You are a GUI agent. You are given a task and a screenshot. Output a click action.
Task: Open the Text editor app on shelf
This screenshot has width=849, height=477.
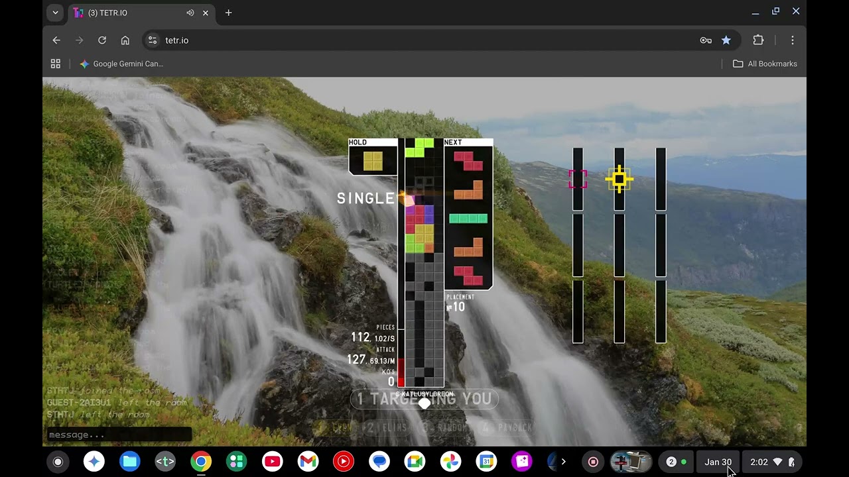(x=165, y=462)
